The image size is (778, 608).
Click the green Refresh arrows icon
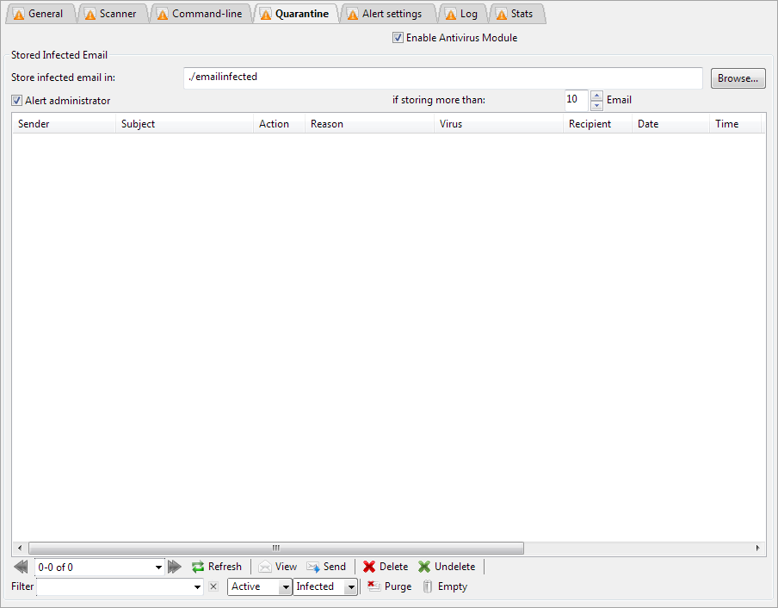(198, 567)
